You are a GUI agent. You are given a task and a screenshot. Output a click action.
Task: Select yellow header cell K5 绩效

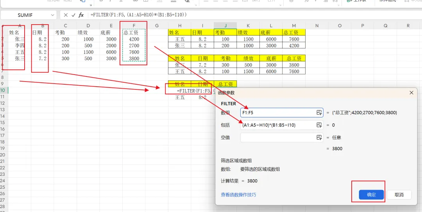point(248,58)
